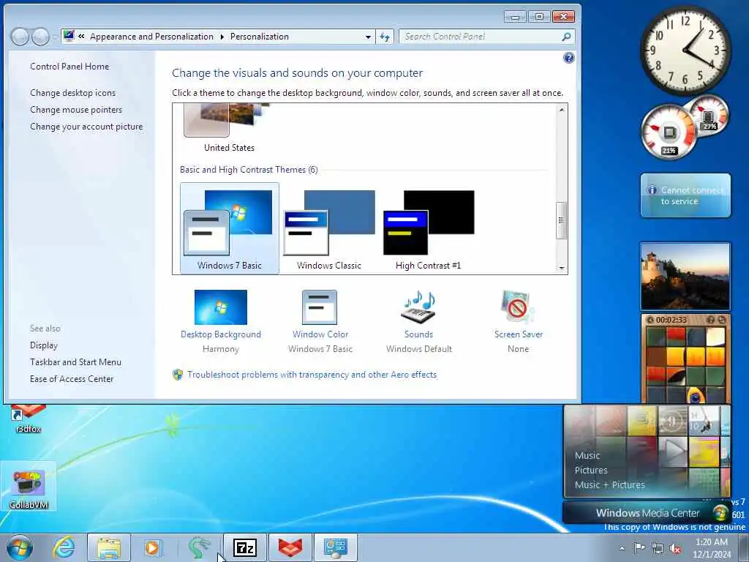Open the red fox app on taskbar
The width and height of the screenshot is (749, 562).
pos(290,547)
